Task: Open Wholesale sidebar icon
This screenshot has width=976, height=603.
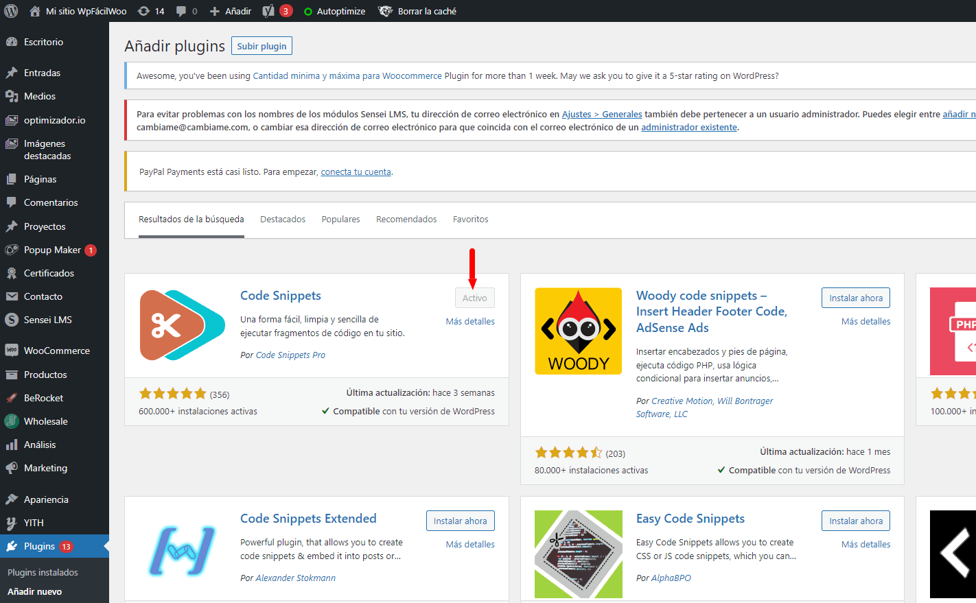Action: click(x=12, y=421)
